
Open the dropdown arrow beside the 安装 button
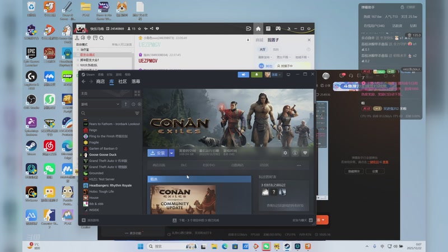171,153
